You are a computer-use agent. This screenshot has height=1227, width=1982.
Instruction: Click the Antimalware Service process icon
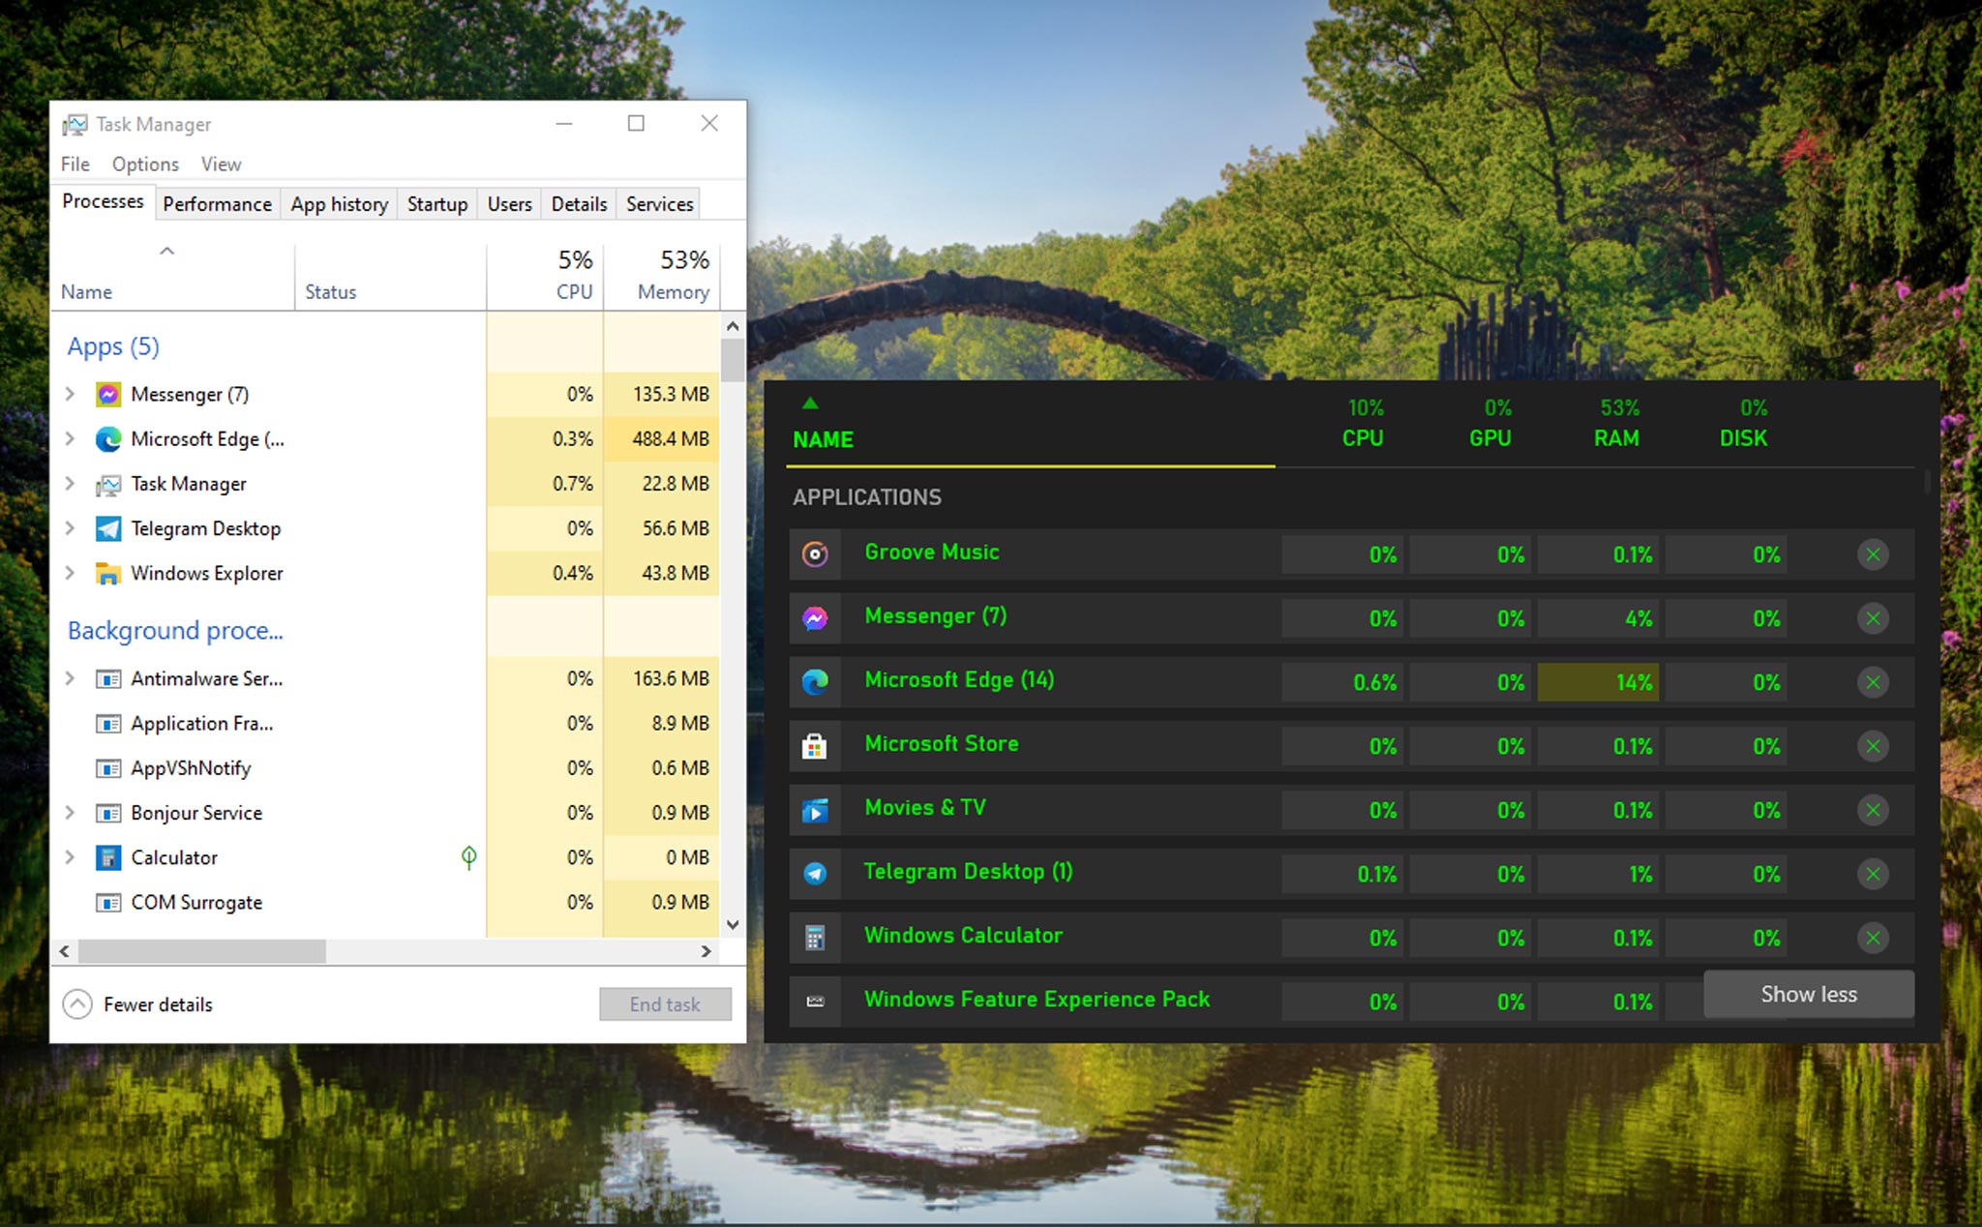pyautogui.click(x=107, y=678)
